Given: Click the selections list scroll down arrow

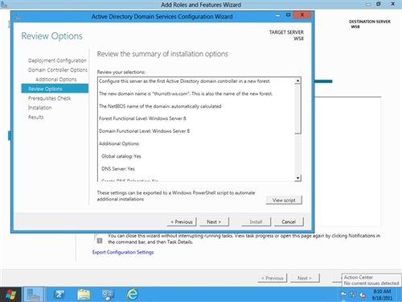Looking at the screenshot, I should 297,178.
